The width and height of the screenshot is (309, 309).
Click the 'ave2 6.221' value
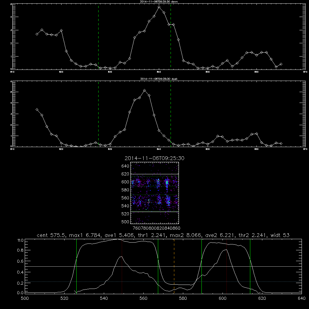coord(220,235)
